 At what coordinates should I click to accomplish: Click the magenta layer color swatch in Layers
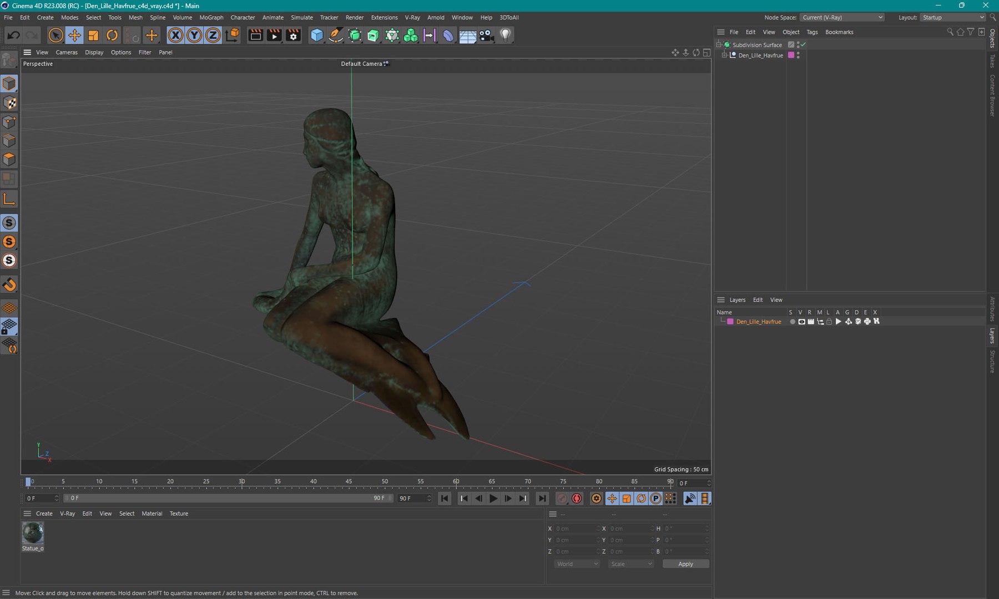tap(730, 322)
